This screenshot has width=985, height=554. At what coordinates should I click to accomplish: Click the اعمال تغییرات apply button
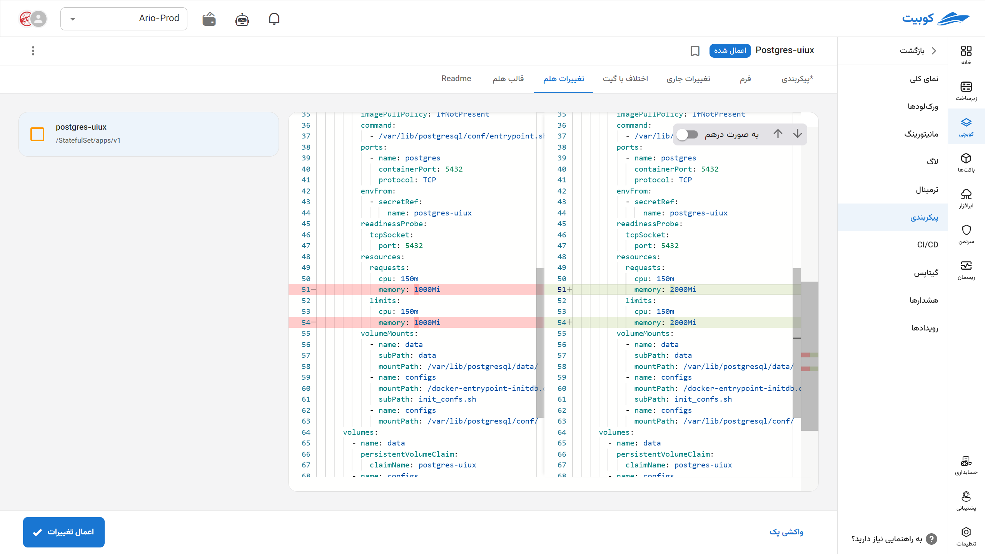[64, 532]
